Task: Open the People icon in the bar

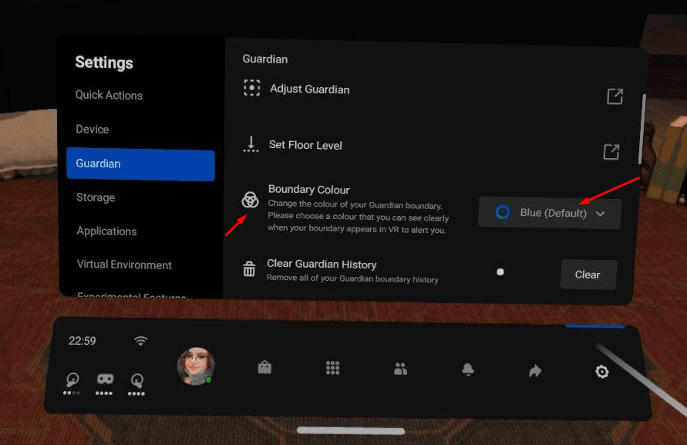Action: point(400,369)
